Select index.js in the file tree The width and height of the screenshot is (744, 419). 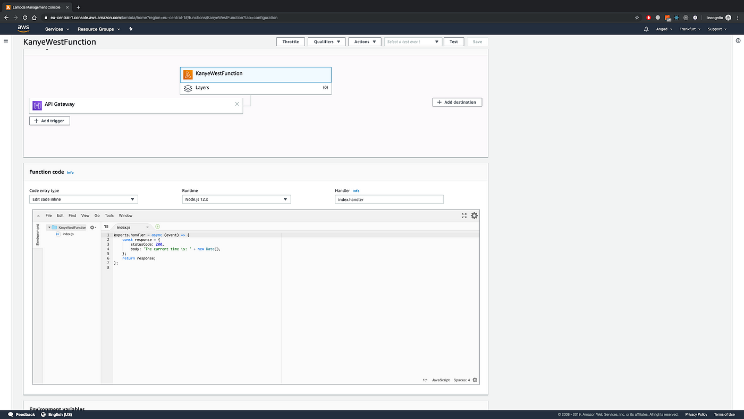tap(68, 234)
